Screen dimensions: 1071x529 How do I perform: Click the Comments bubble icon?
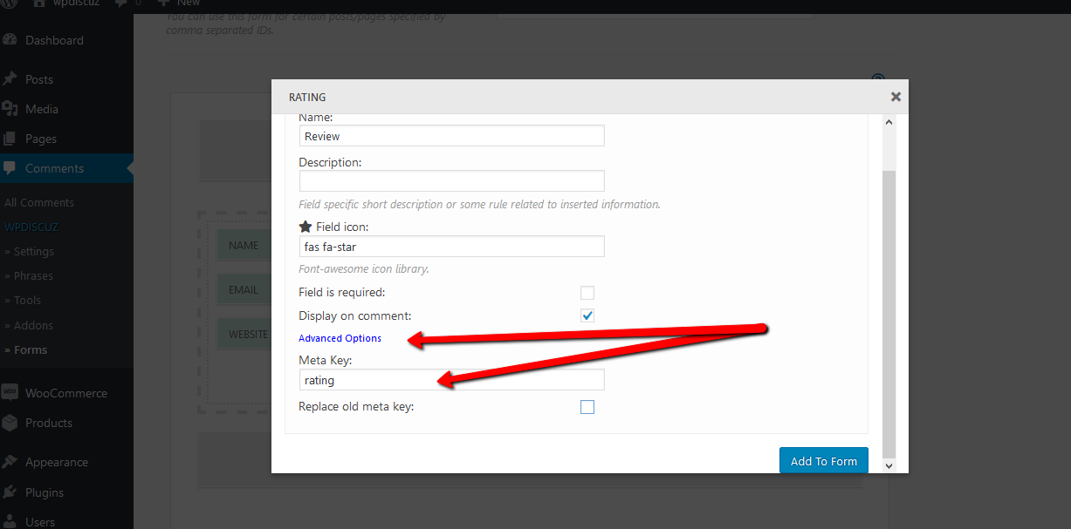pos(10,168)
